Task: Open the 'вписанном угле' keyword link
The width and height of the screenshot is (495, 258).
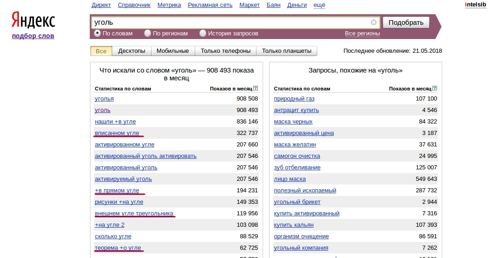Action: pyautogui.click(x=117, y=133)
